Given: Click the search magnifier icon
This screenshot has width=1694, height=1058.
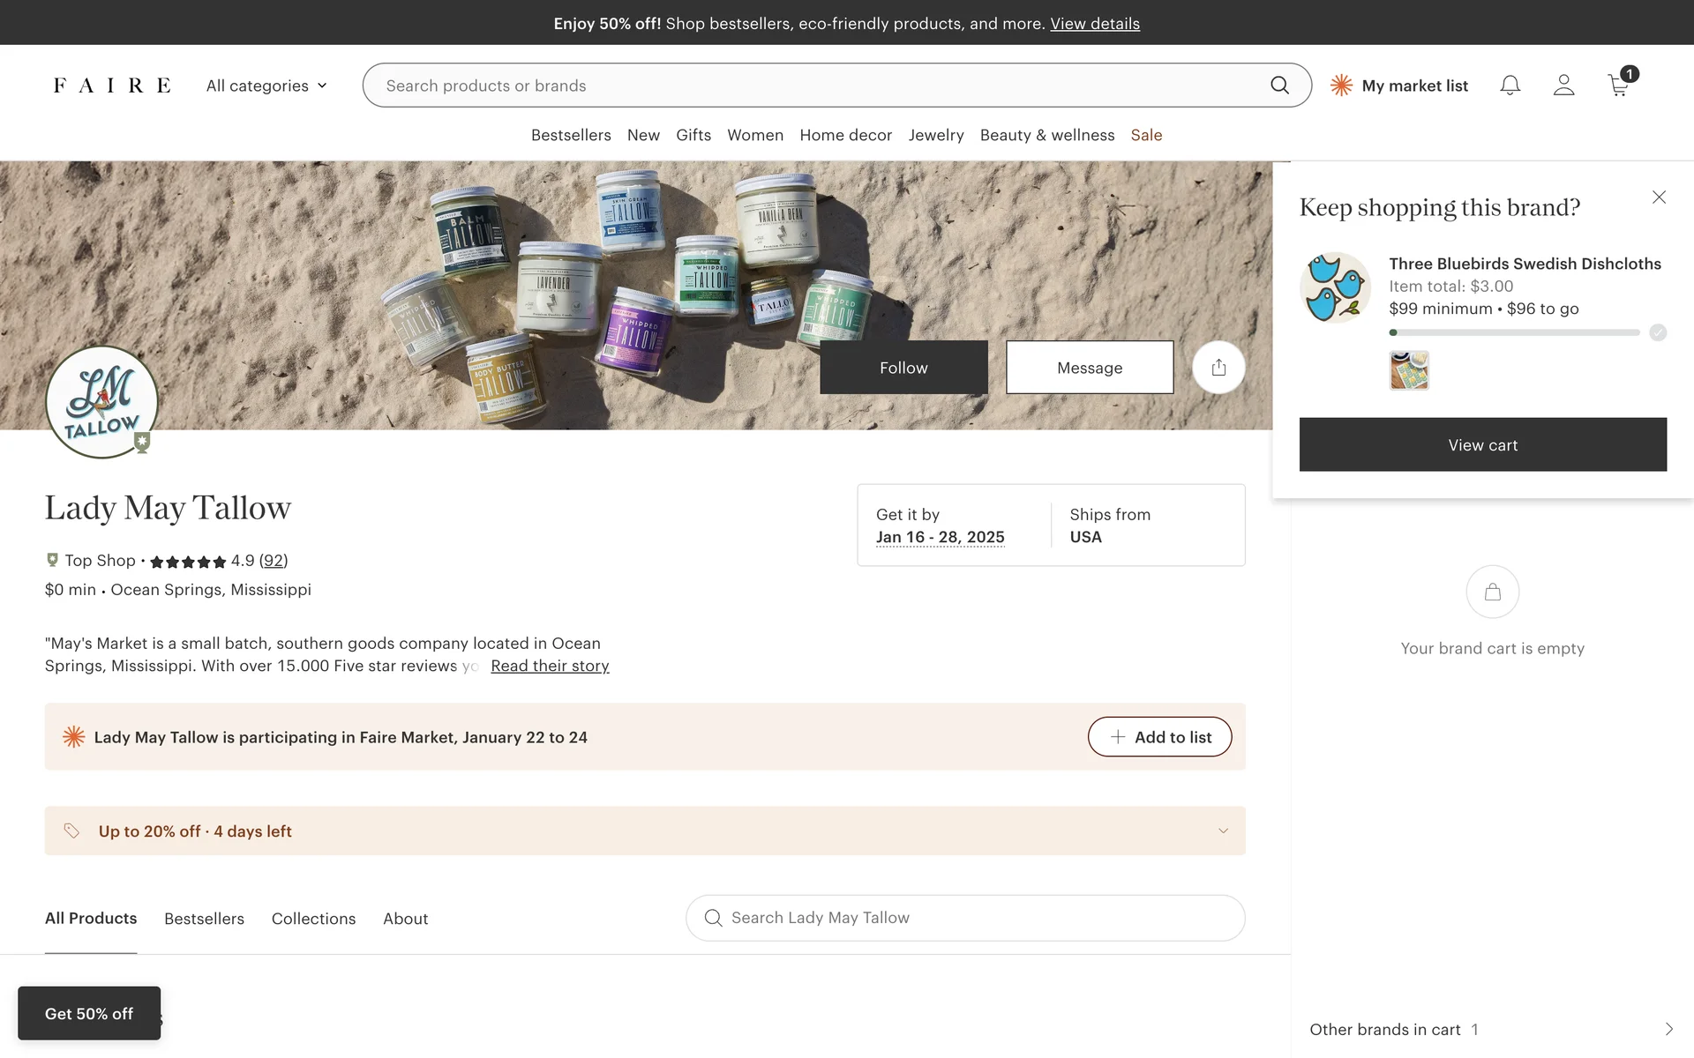Looking at the screenshot, I should tap(1279, 86).
